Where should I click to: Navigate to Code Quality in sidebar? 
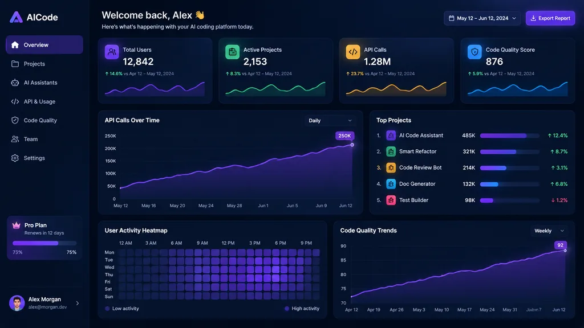point(44,120)
